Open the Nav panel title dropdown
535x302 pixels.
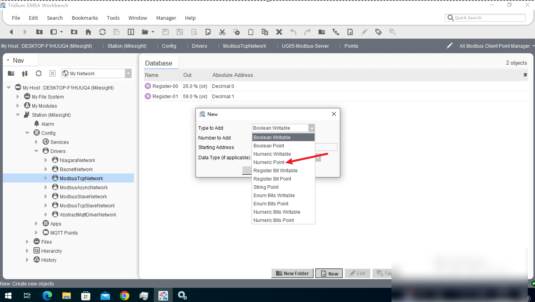pos(8,60)
